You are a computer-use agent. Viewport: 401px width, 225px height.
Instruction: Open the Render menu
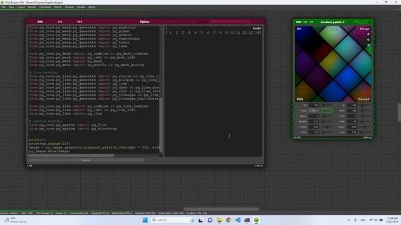pyautogui.click(x=32, y=7)
